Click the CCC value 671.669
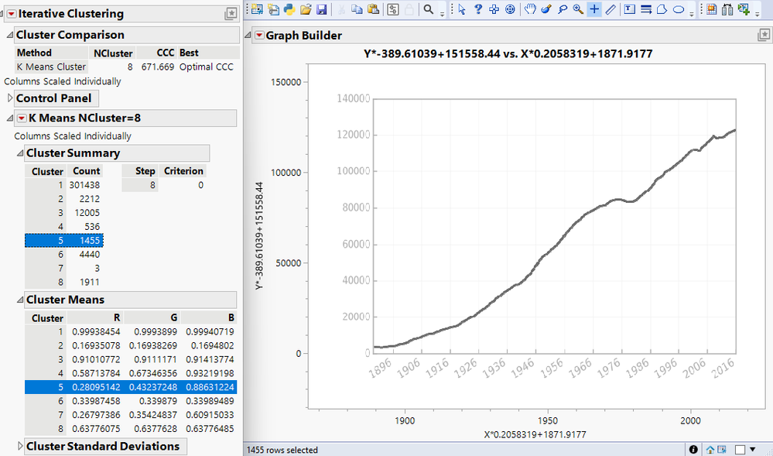The height and width of the screenshot is (456, 773). (158, 67)
